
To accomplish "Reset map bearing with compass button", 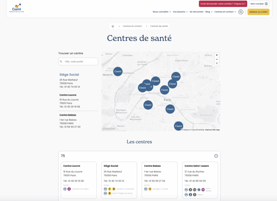I will tap(217, 64).
